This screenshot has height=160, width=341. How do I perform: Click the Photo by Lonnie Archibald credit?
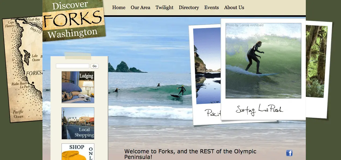245,25
